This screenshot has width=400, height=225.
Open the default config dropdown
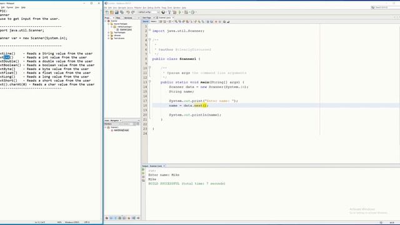pos(149,12)
